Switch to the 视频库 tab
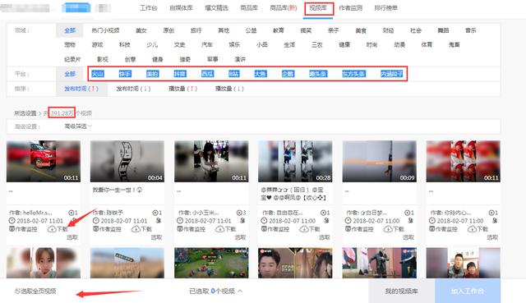 [318, 7]
